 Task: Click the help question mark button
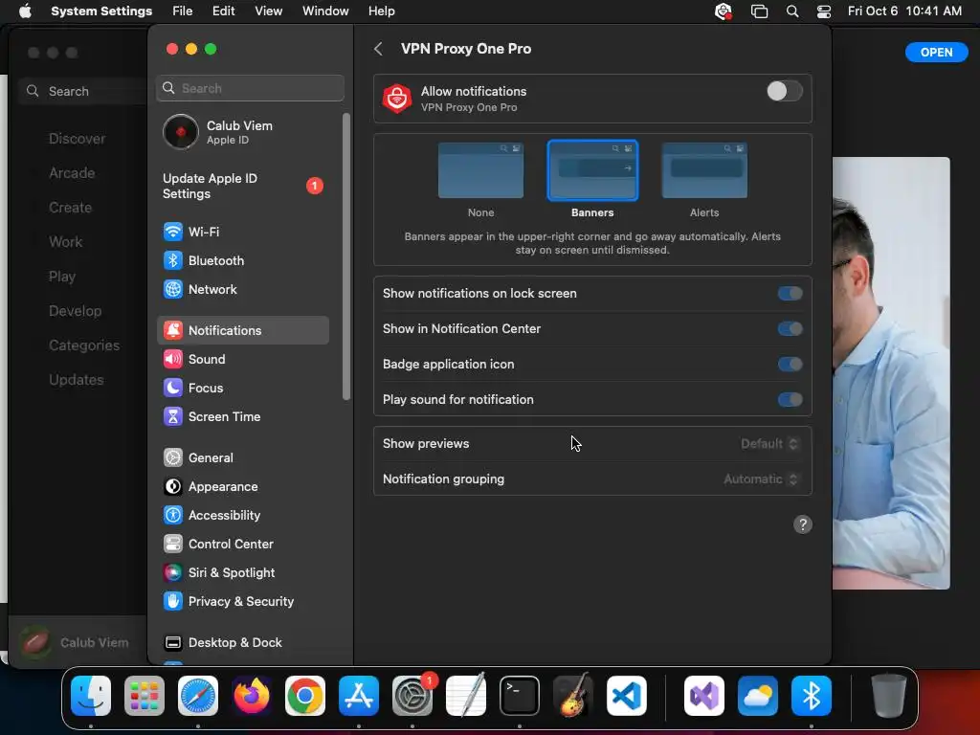coord(803,524)
